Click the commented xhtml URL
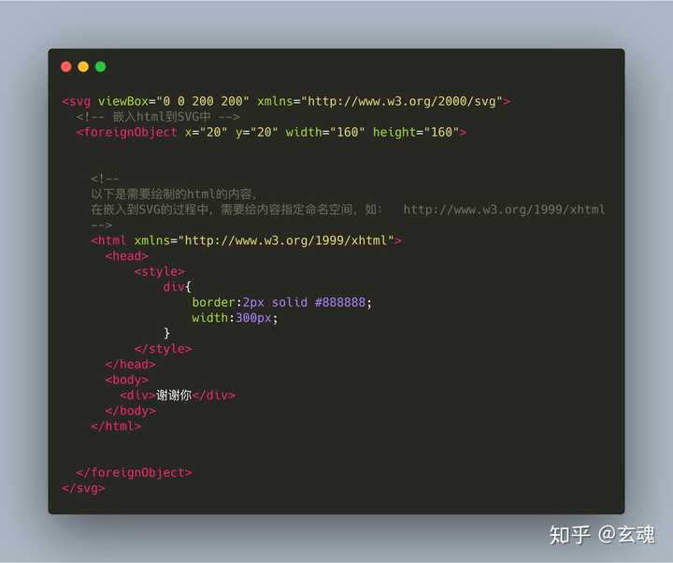 (504, 209)
